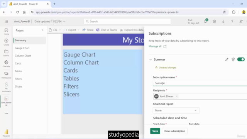Expand the Data updated 11/22/24 dropdown

point(50,22)
